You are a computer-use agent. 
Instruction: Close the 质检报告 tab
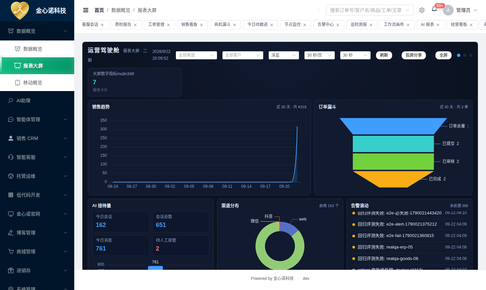click(135, 25)
